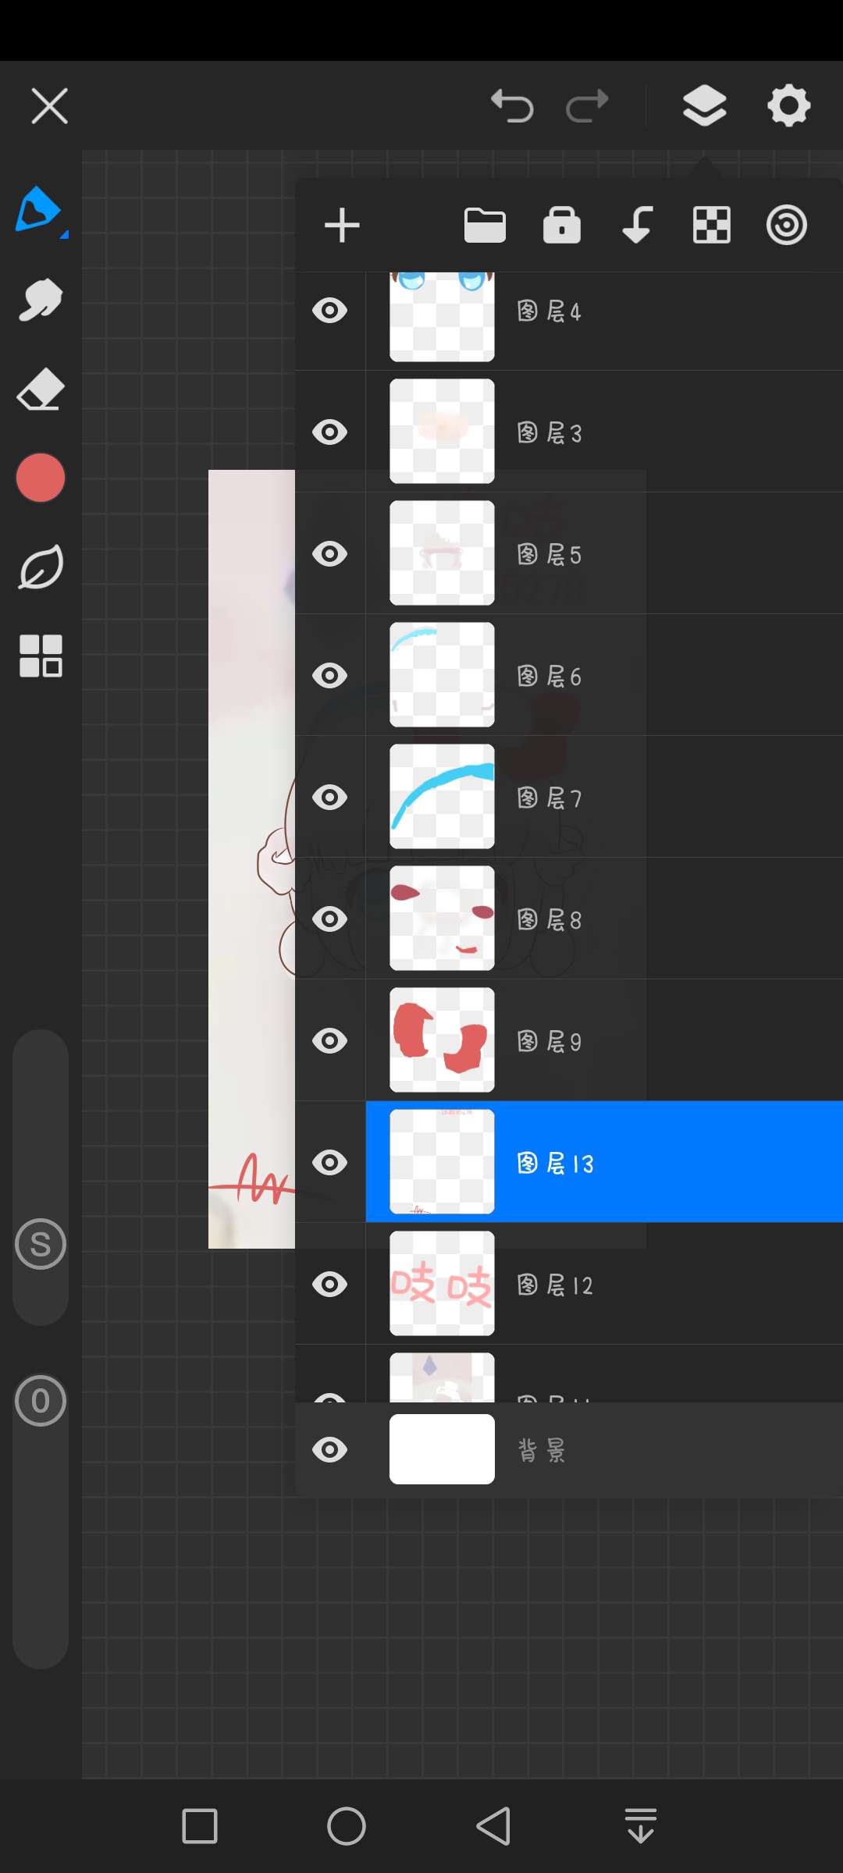Open the settings gear menu
This screenshot has width=843, height=1873.
point(788,106)
